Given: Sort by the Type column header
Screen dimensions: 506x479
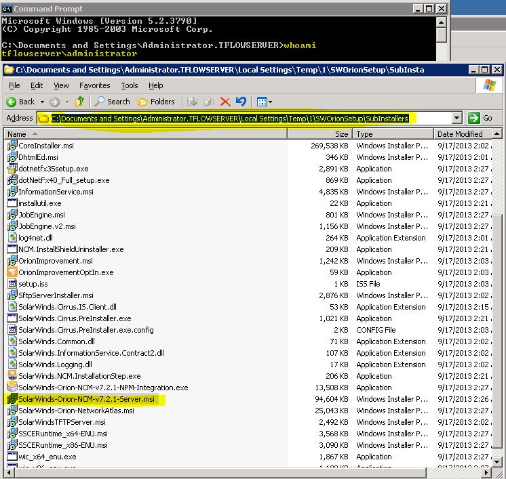Looking at the screenshot, I should [393, 133].
